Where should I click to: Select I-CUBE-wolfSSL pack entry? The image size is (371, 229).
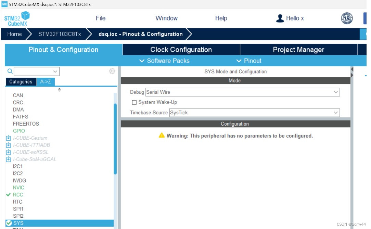pyautogui.click(x=31, y=152)
